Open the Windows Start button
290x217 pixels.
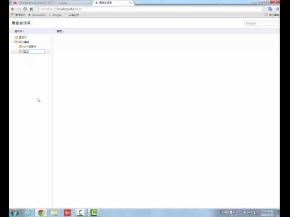(14, 213)
